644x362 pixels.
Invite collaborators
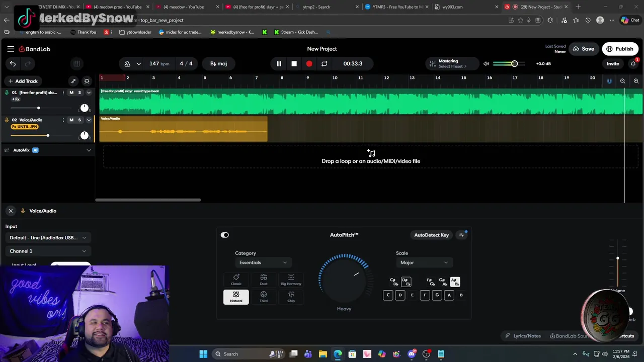[x=613, y=64]
